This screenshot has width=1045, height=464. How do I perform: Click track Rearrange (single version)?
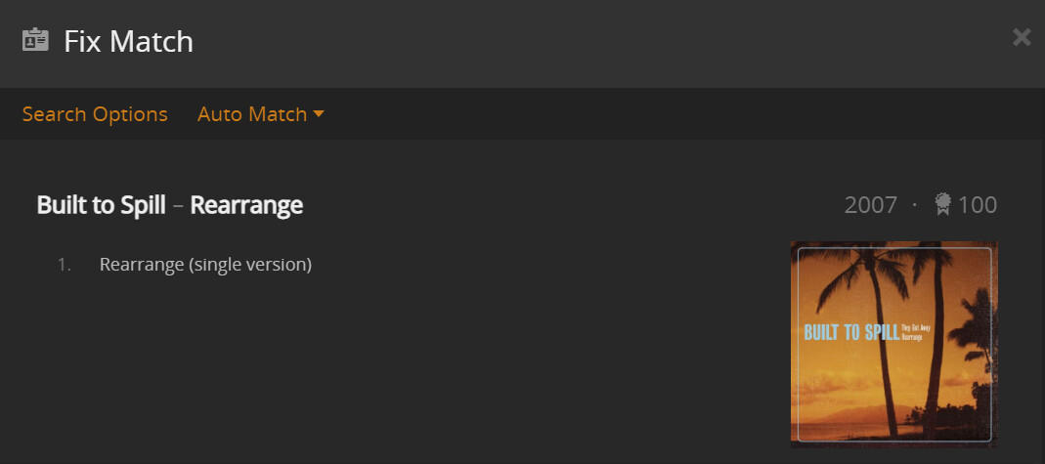[205, 265]
